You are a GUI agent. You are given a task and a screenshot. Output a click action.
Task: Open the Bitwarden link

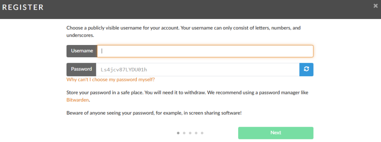77,100
